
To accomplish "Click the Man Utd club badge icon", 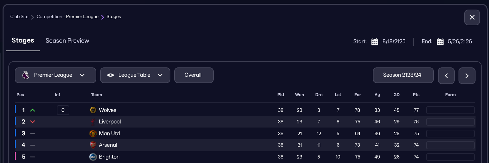I will tap(93, 134).
